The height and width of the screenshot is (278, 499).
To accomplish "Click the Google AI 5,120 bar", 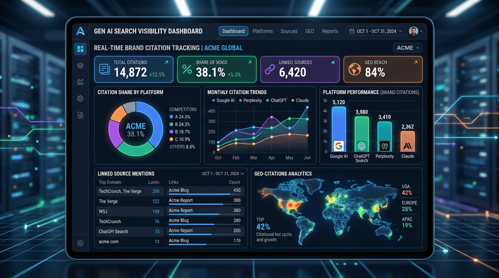I will click(x=339, y=129).
